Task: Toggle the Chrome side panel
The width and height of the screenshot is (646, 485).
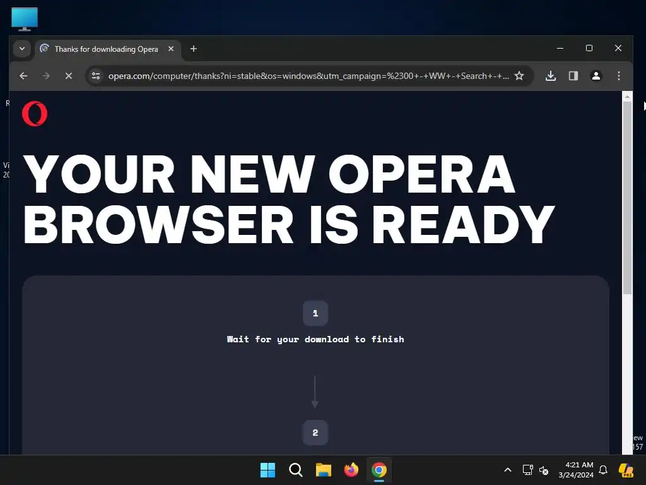Action: click(573, 76)
